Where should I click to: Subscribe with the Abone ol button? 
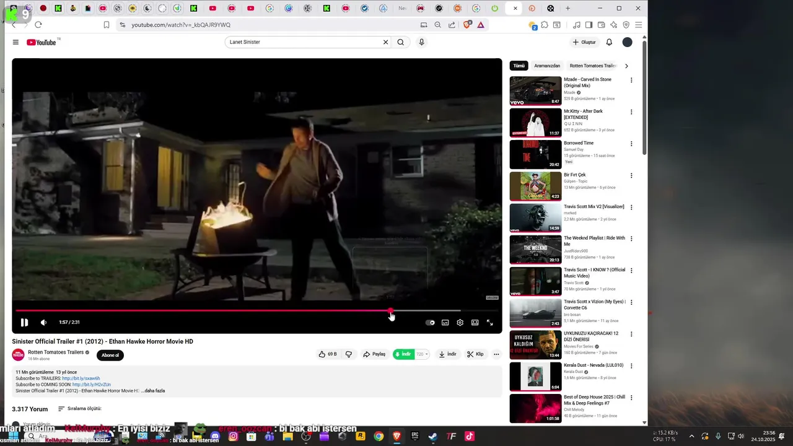click(x=110, y=355)
